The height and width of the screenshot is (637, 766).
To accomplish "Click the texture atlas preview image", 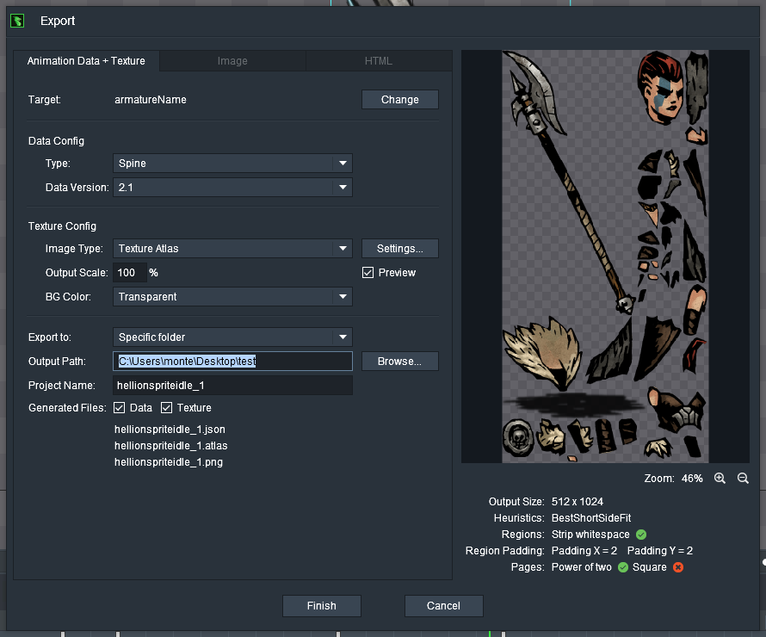I will (x=605, y=256).
